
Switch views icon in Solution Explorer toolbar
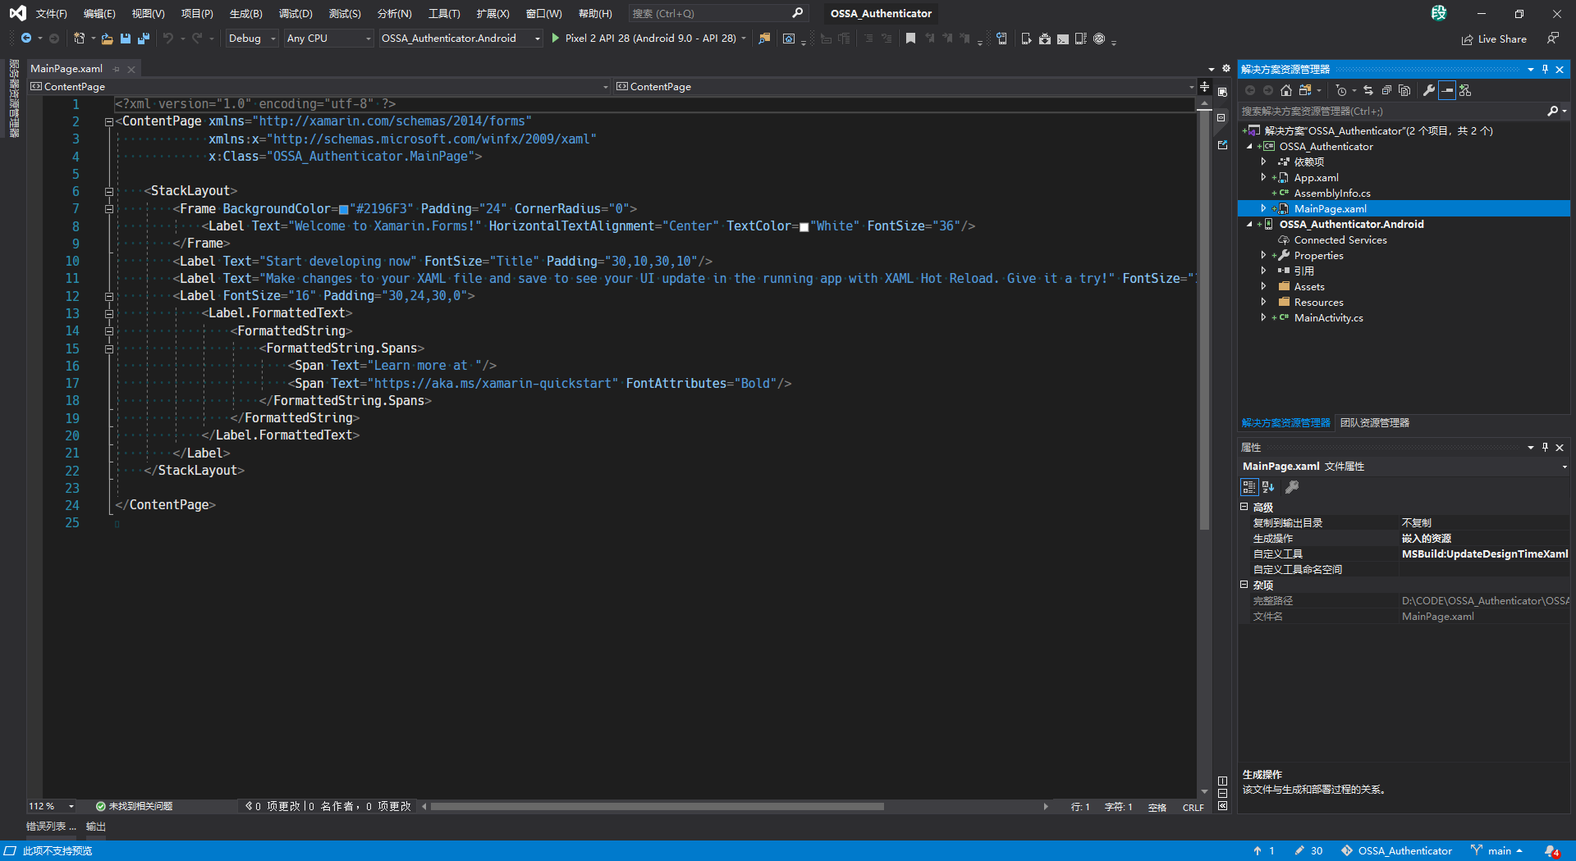(1305, 90)
